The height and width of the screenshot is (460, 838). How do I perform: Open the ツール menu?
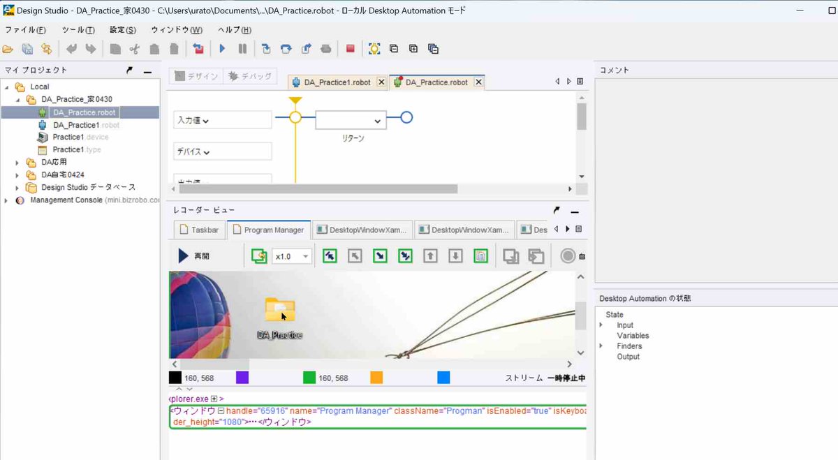point(78,30)
